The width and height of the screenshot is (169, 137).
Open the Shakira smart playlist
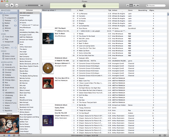coord(7,85)
